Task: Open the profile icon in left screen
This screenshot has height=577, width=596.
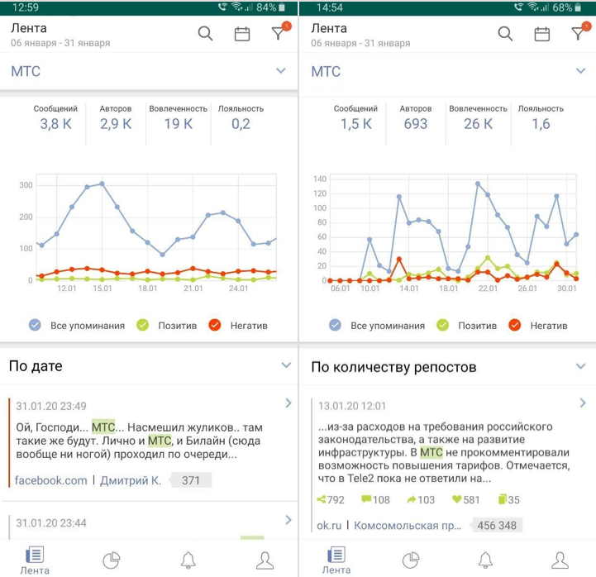Action: (x=265, y=560)
